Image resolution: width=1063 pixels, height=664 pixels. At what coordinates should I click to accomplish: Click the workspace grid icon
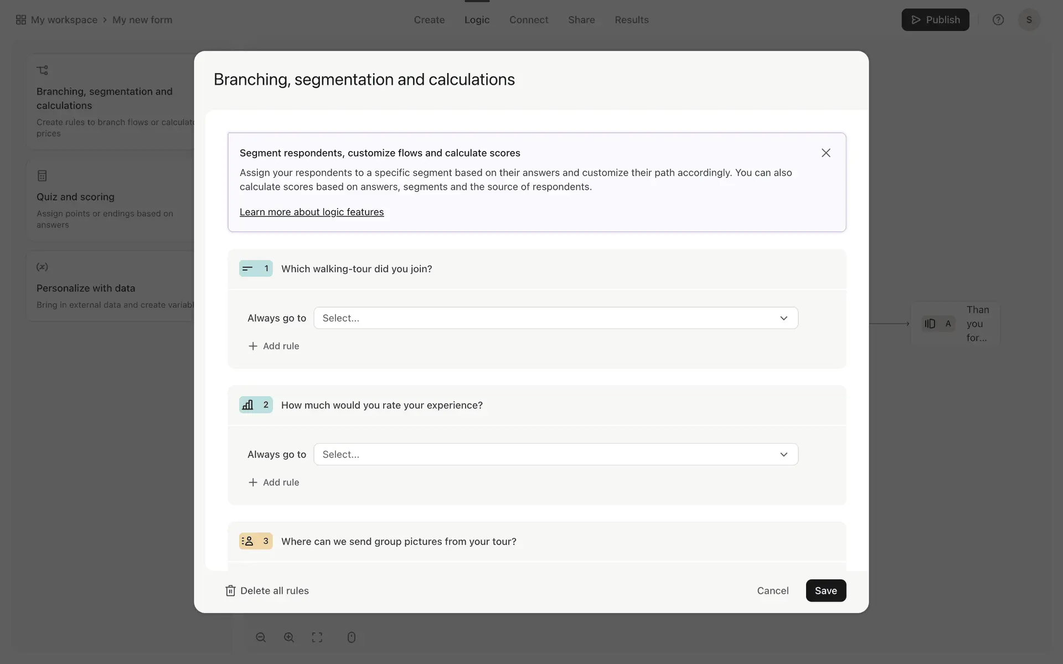21,20
